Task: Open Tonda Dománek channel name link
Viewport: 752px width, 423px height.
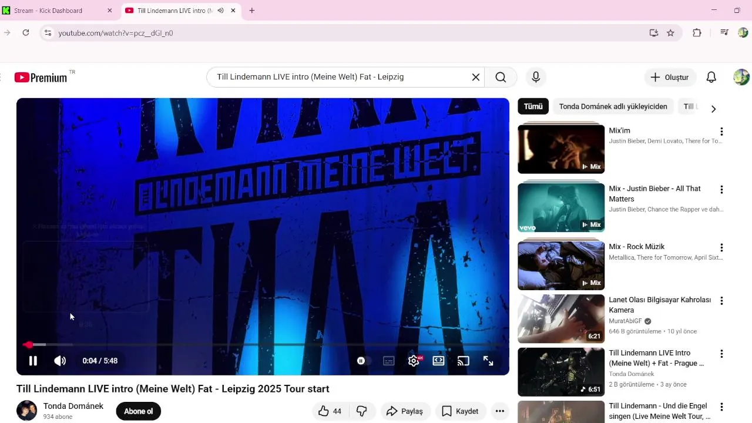Action: click(x=73, y=406)
